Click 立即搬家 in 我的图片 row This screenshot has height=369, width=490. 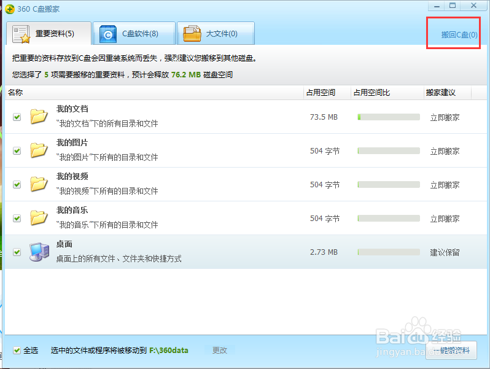click(445, 151)
